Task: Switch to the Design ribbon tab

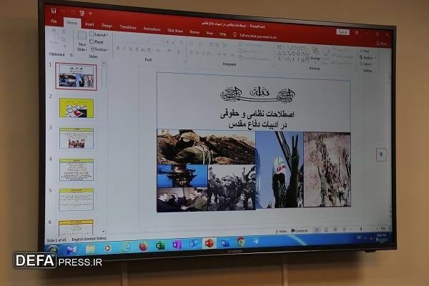Action: click(107, 26)
